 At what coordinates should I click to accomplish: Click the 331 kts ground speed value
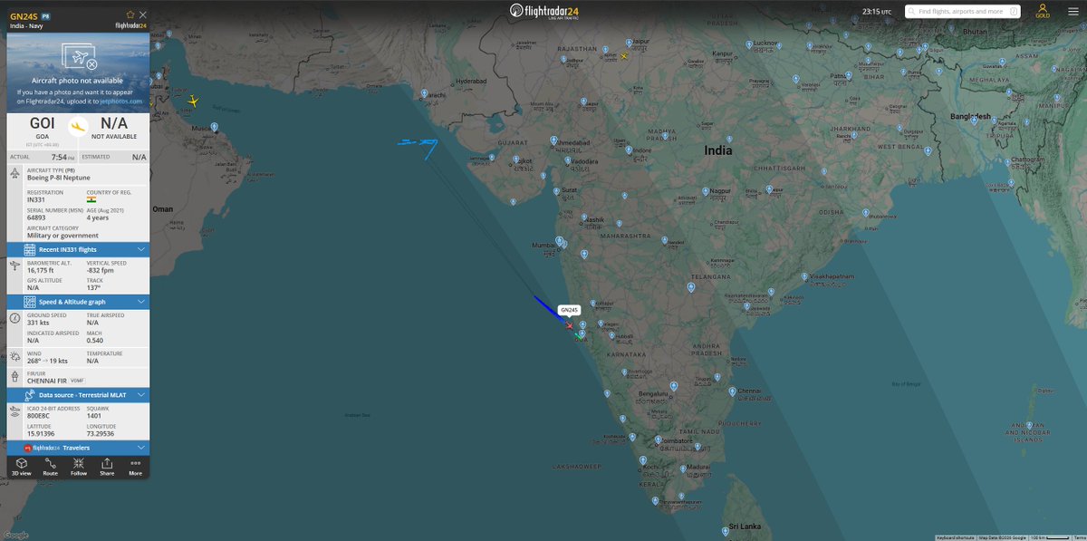[37, 323]
